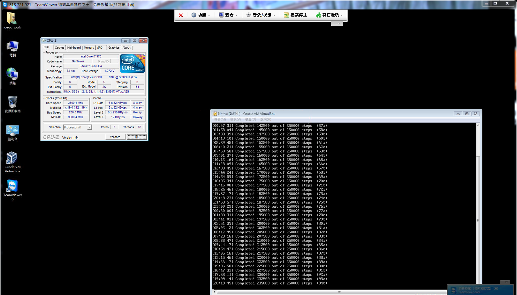Screen dimensions: 517x295
Task: Open the Processor #1 selection dropdown
Action: (78, 127)
